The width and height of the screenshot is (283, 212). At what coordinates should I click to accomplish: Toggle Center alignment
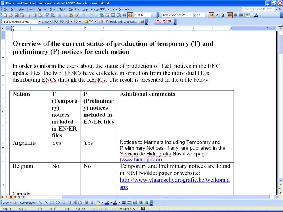235,15
